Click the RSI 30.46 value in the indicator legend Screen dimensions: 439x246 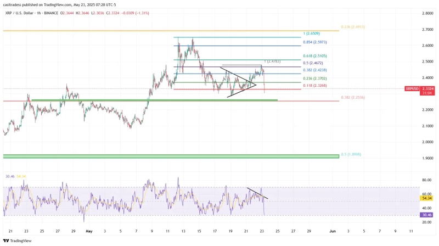point(10,176)
